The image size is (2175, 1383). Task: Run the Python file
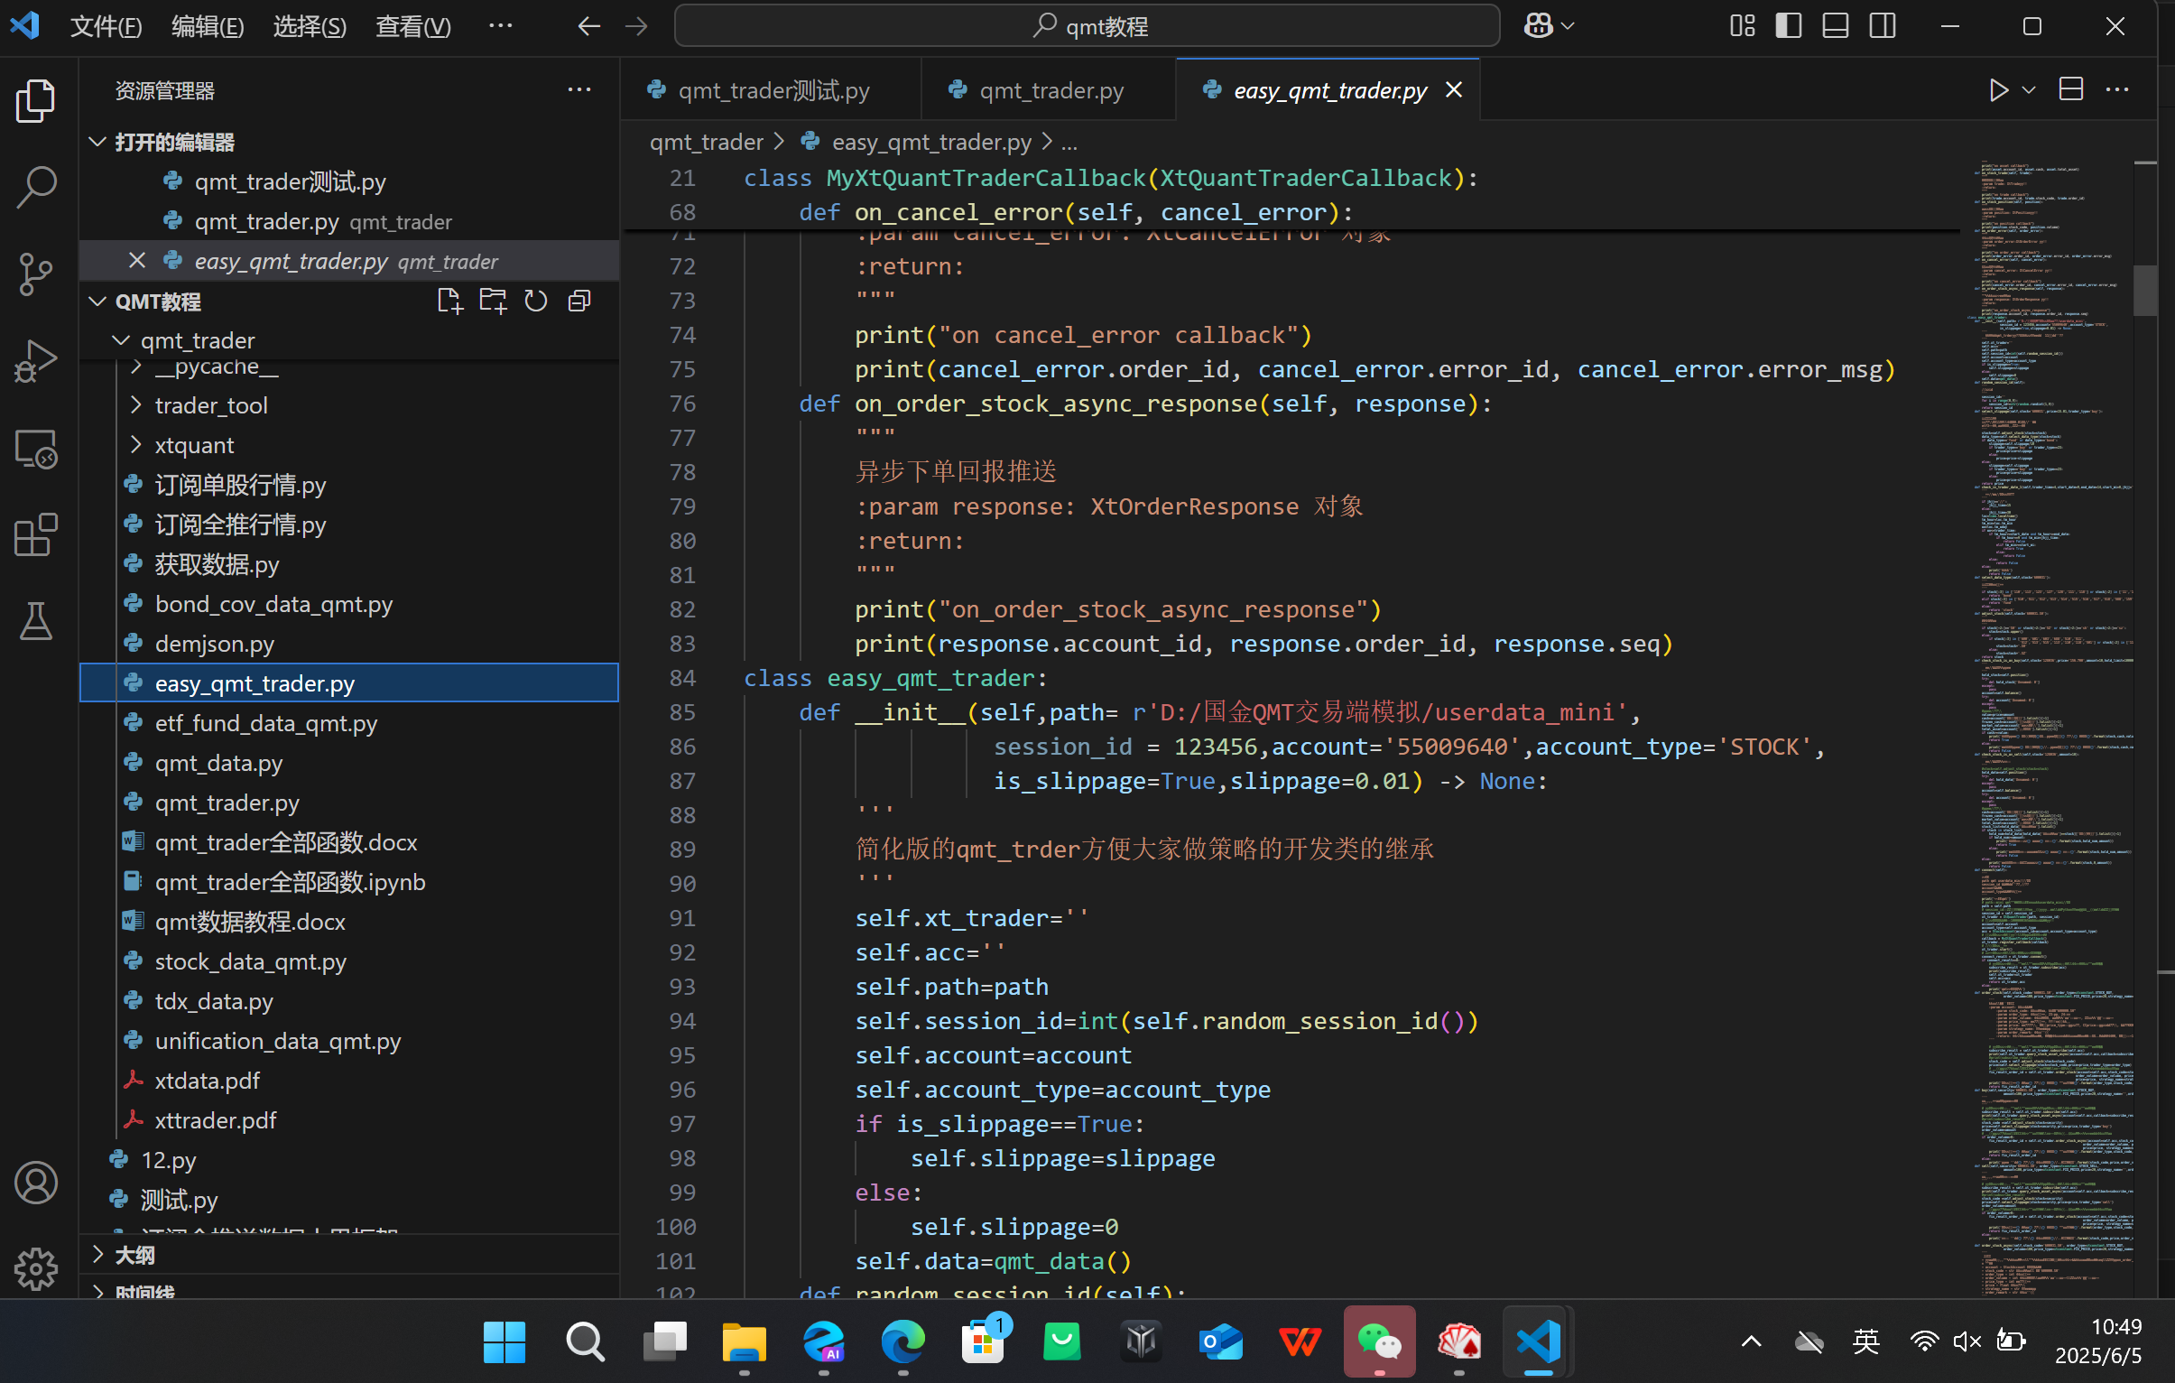tap(1998, 90)
